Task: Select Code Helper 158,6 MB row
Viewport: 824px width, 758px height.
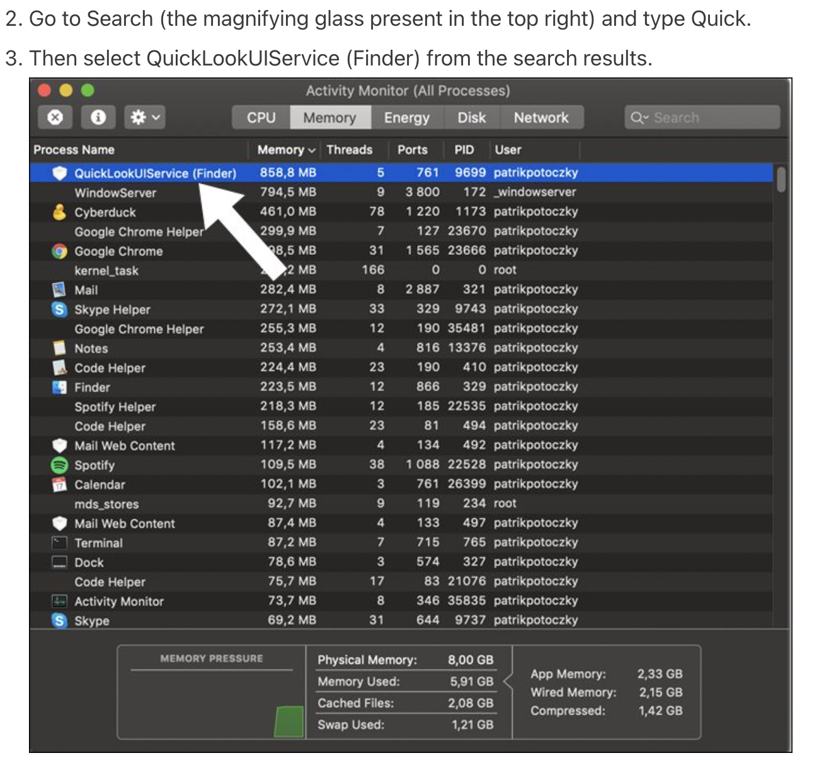Action: (x=401, y=426)
